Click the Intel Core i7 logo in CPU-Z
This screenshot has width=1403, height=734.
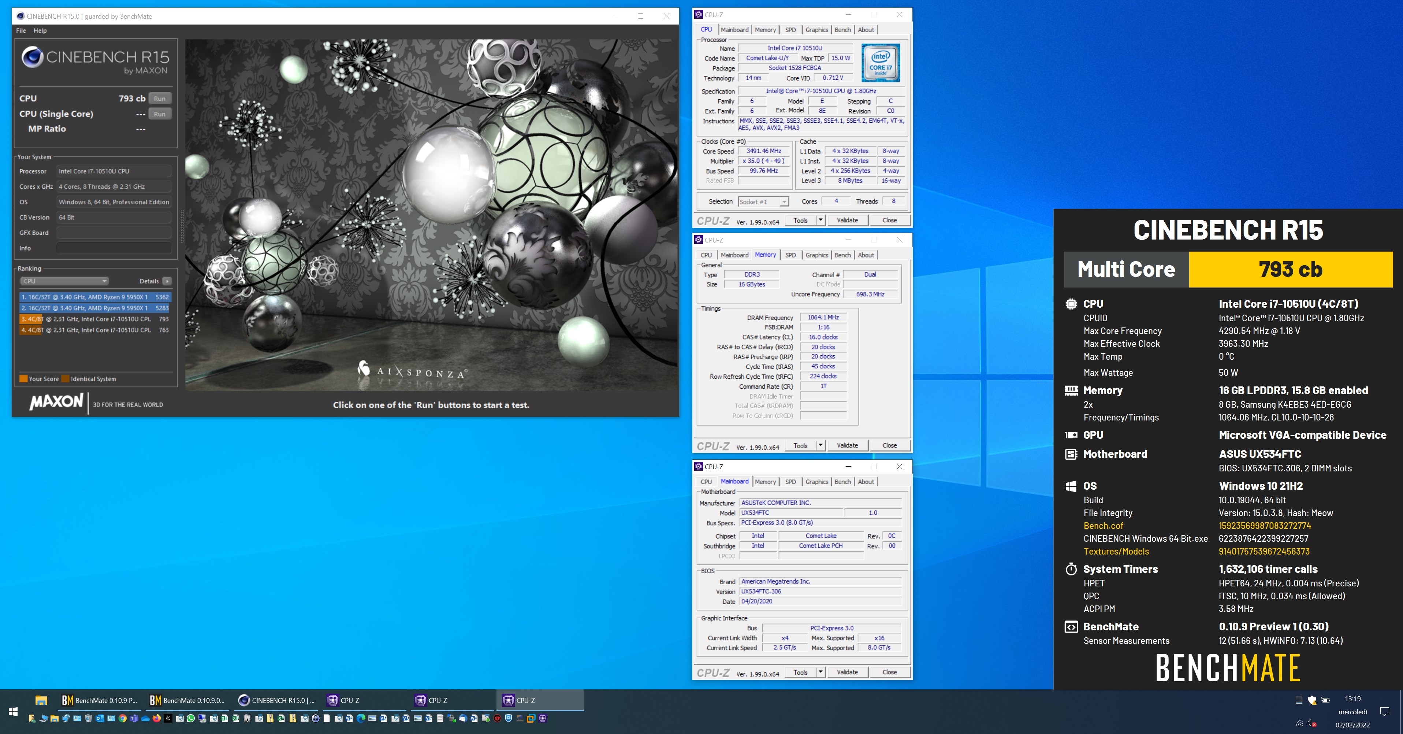881,63
